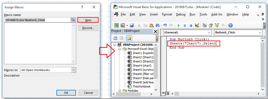
Task: Select ThisWorkbook in project tree
Action: [x=139, y=86]
